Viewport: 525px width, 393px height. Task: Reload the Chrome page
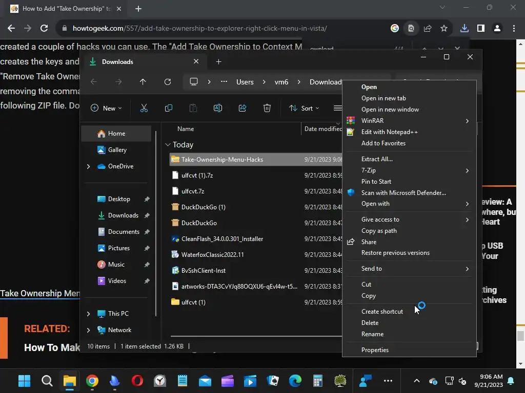tap(44, 29)
